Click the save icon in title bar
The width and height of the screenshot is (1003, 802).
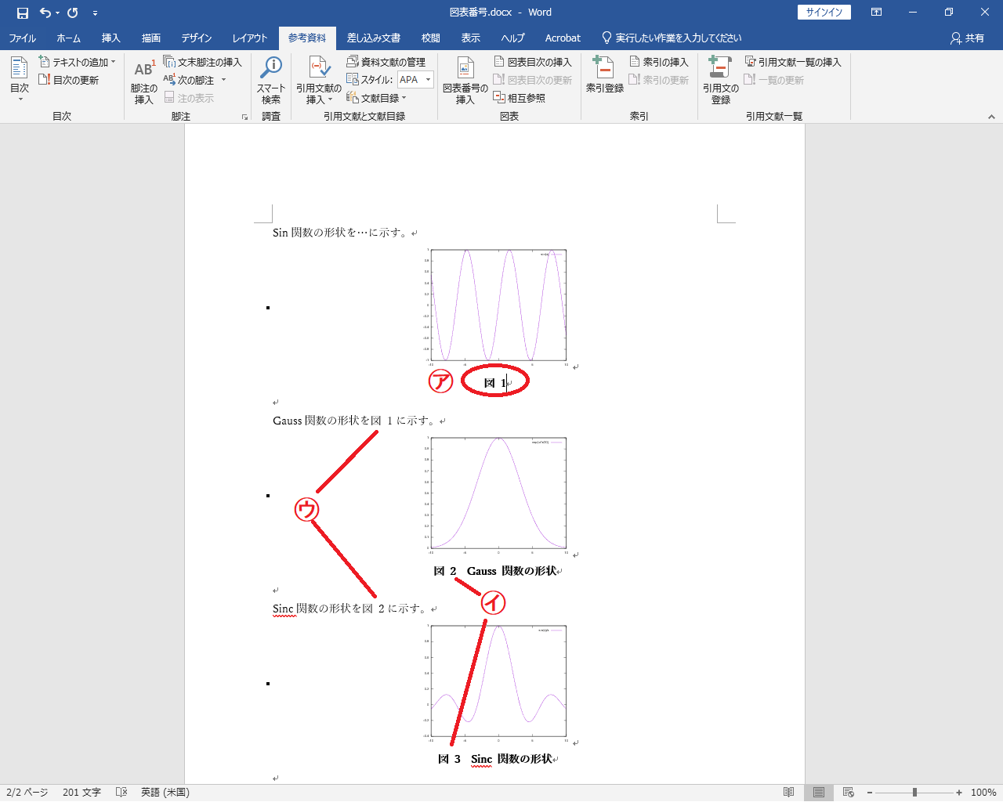coord(23,13)
